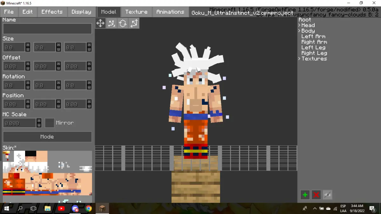Increase MC Scale with up arrow

tap(39, 121)
